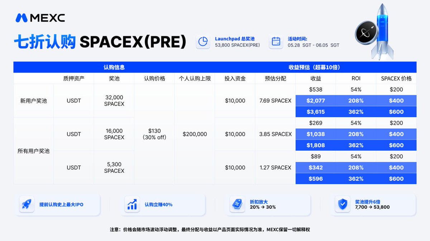The image size is (430, 241).
Task: Click $10,000 in the 1.27 SPACEX row
Action: [x=235, y=167]
